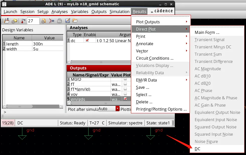The width and height of the screenshot is (246, 155).
Task: Select the dc analysis row
Action: pyautogui.click(x=99, y=40)
